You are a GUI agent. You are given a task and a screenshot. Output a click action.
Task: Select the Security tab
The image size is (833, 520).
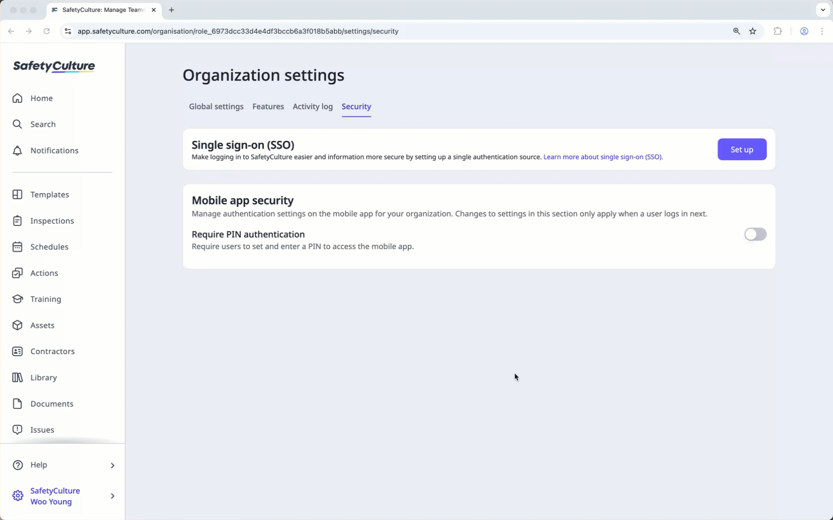(x=356, y=106)
